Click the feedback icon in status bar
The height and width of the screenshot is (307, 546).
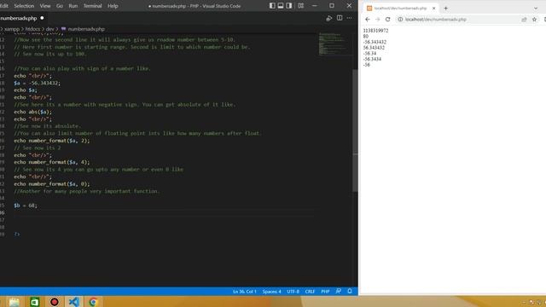tap(338, 291)
